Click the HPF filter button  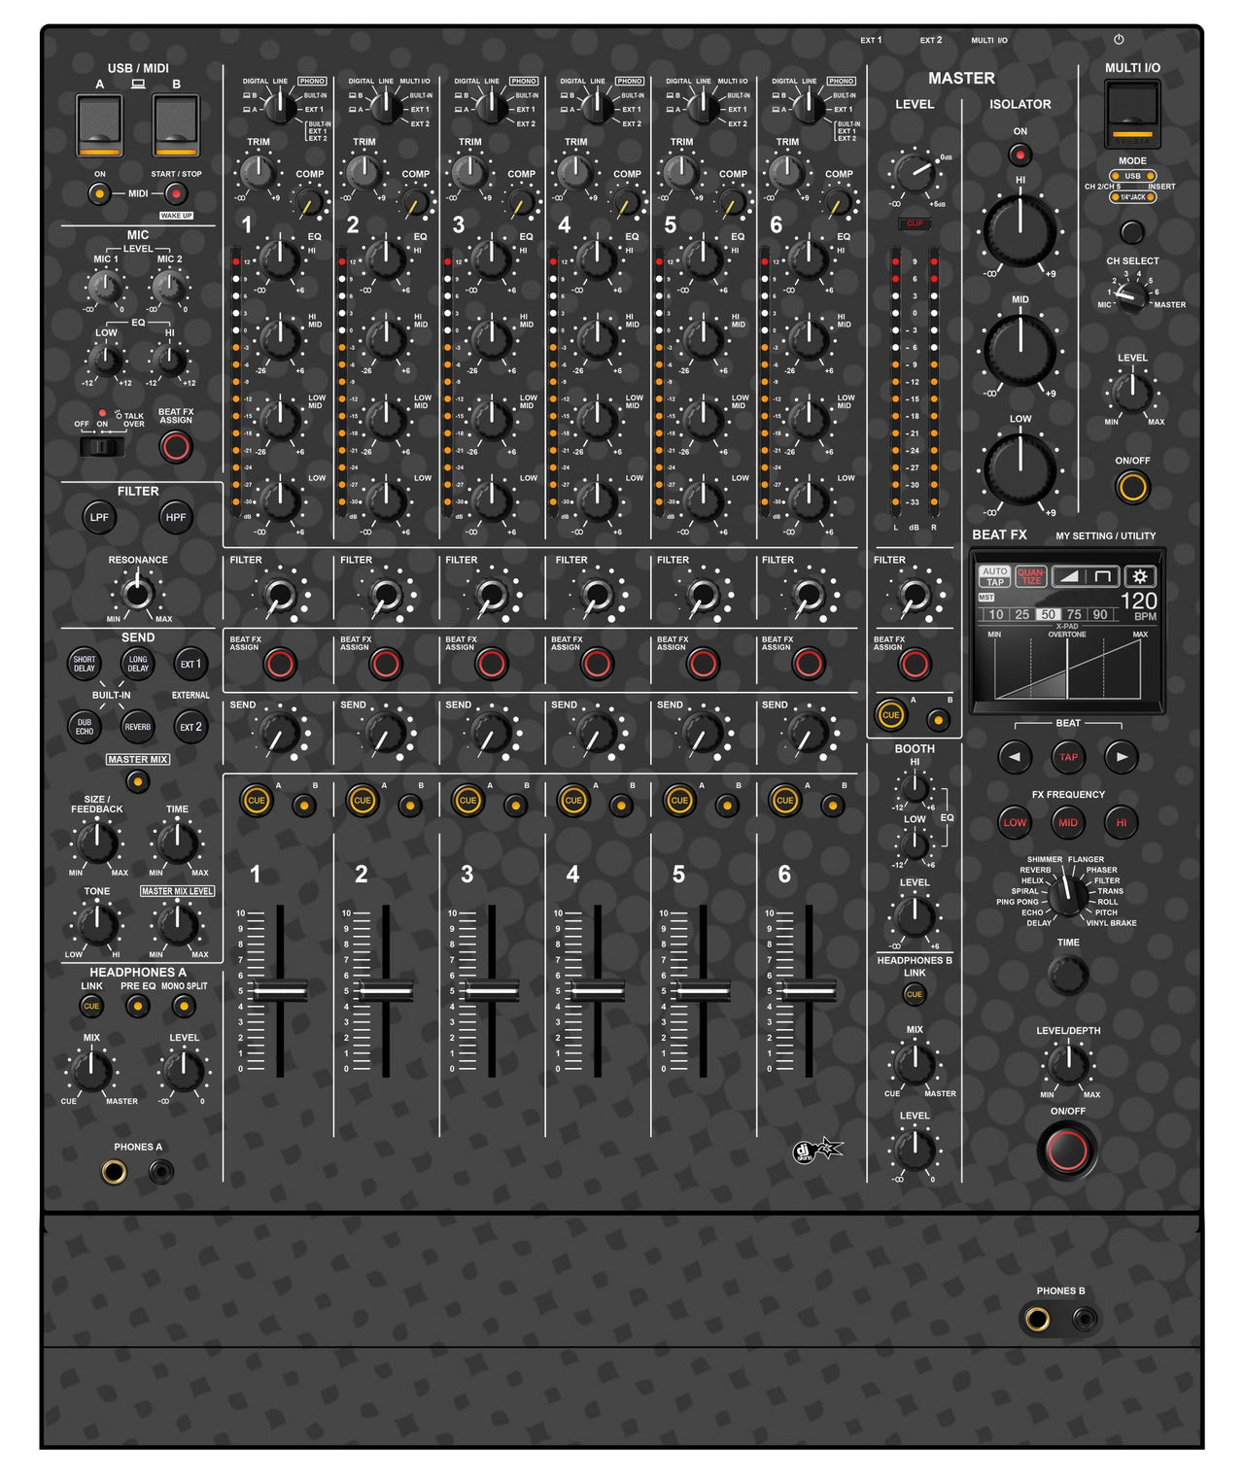175,517
